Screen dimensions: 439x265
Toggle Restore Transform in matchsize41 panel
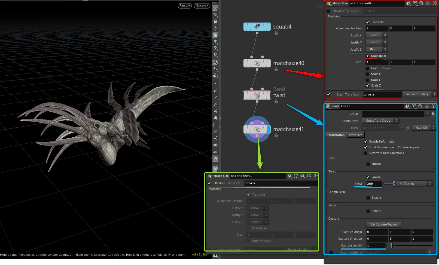coord(209,183)
